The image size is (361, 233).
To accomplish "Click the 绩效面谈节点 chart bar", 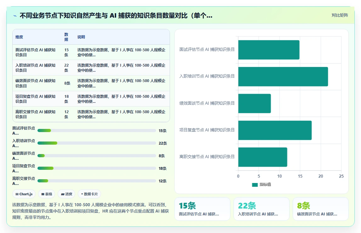I will [254, 103].
